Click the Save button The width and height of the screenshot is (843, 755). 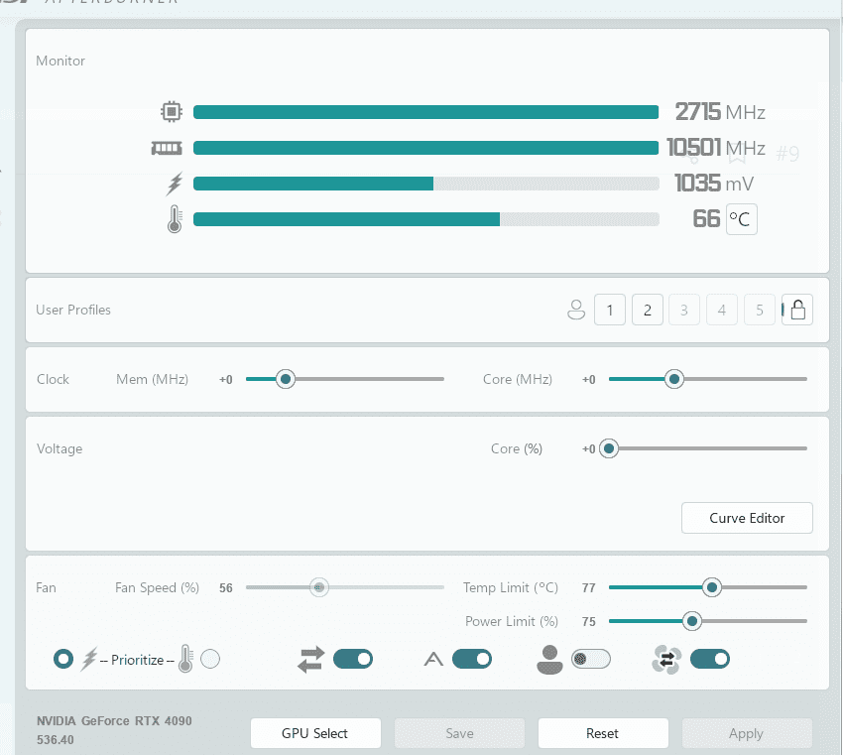(x=459, y=733)
